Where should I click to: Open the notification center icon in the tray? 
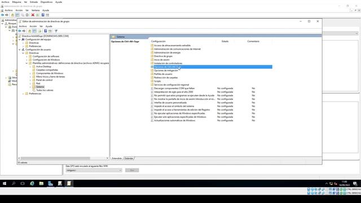coord(355,183)
